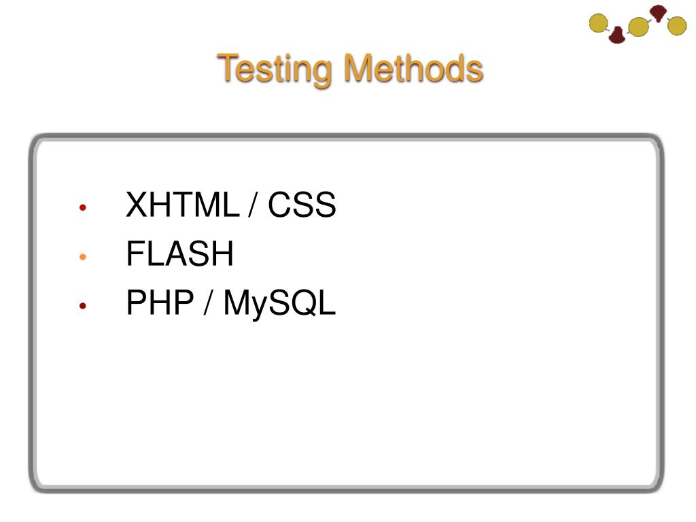The height and width of the screenshot is (522, 696).
Task: Select the FLASH bullet text
Action: point(179,254)
